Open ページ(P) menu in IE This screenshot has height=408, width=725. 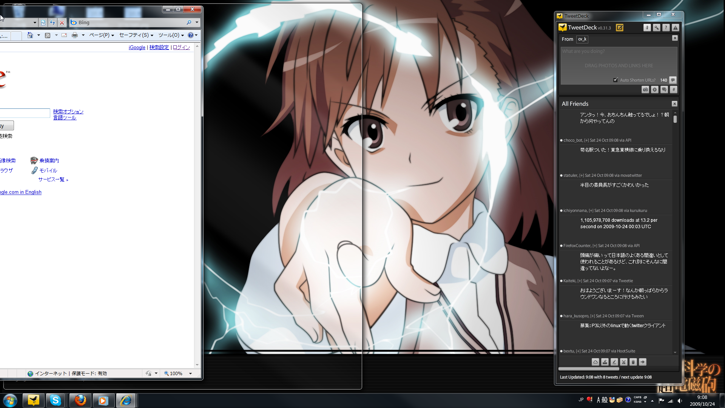(x=102, y=35)
